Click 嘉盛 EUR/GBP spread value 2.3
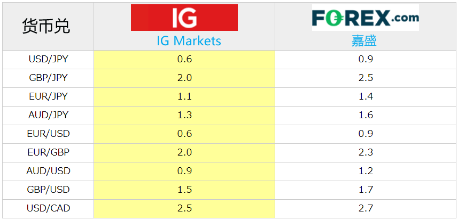Image resolution: width=458 pixels, height=220 pixels. pyautogui.click(x=366, y=152)
